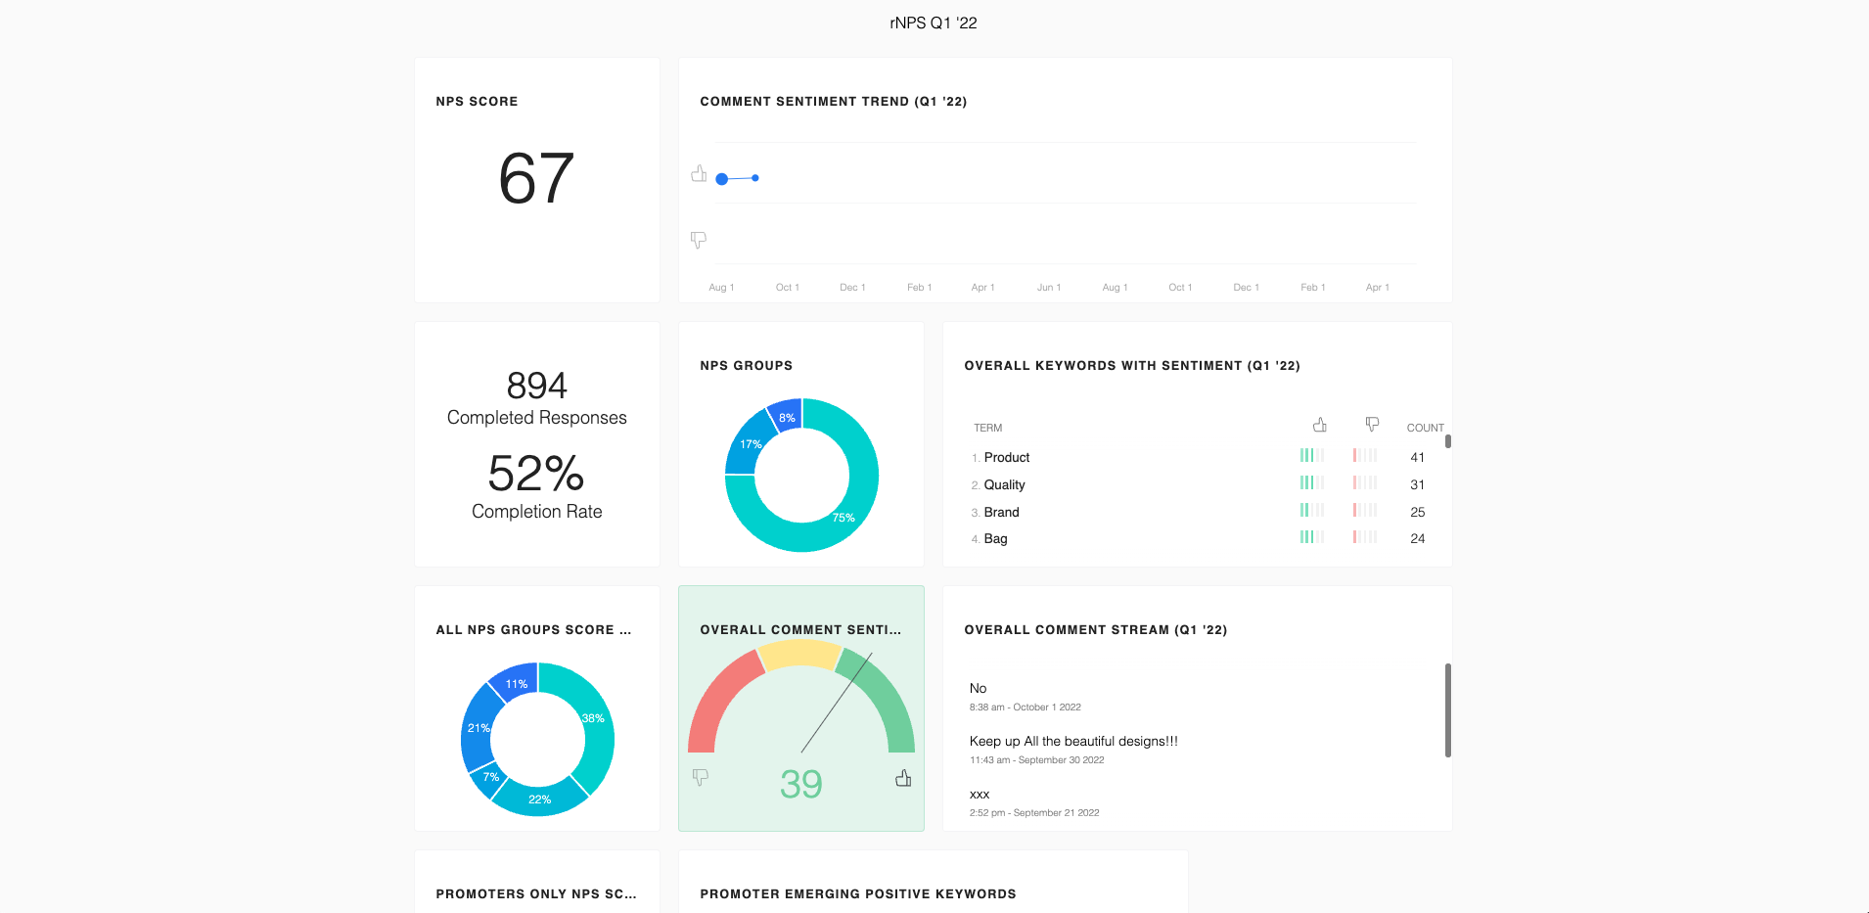Viewport: 1869px width, 913px height.
Task: Click the 'Apr 1' label at the axis end
Action: (1377, 287)
